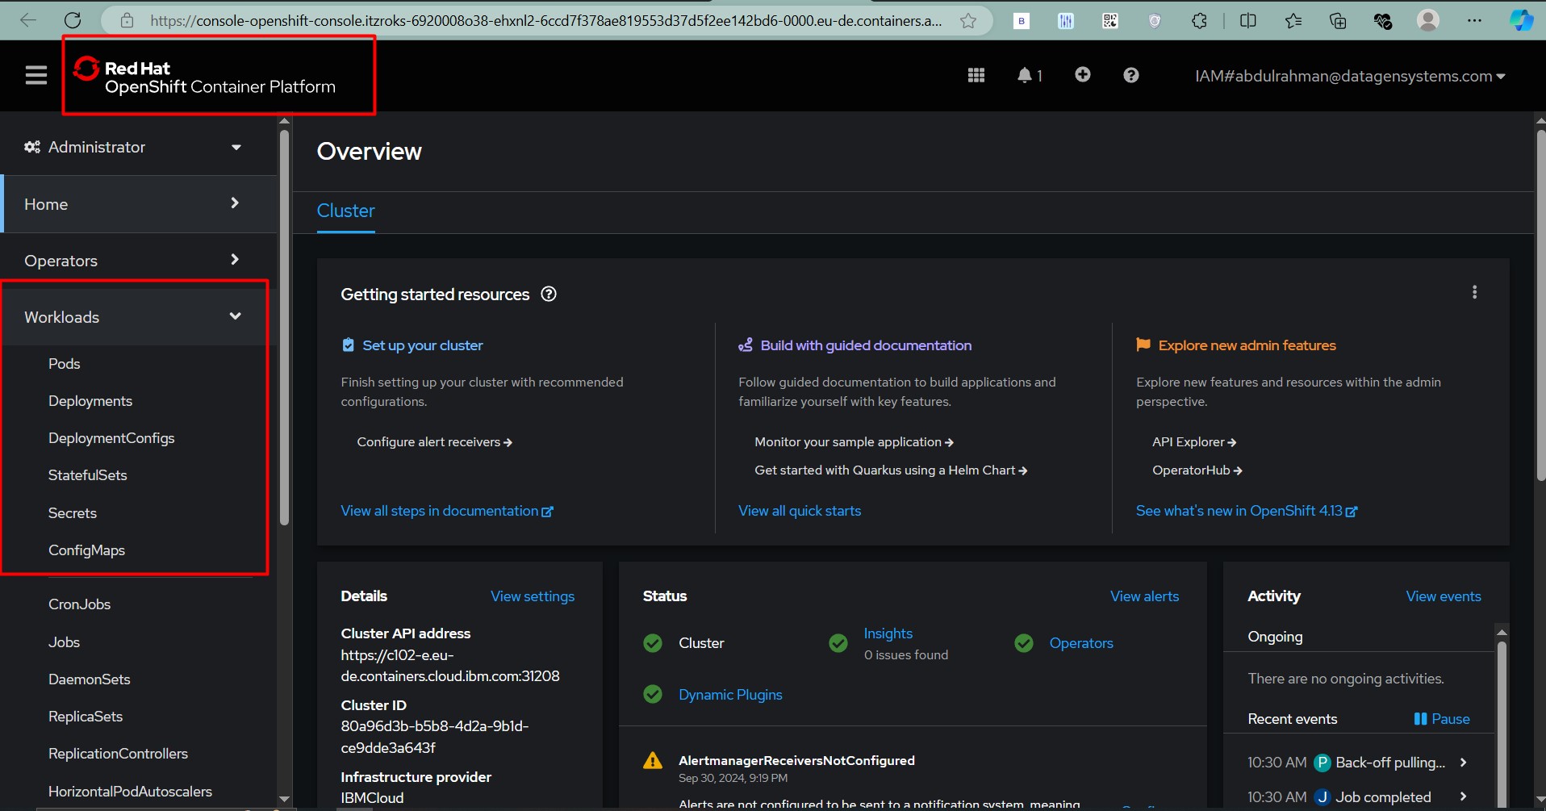Go back with the browser back arrow
1546x811 pixels.
click(x=28, y=20)
